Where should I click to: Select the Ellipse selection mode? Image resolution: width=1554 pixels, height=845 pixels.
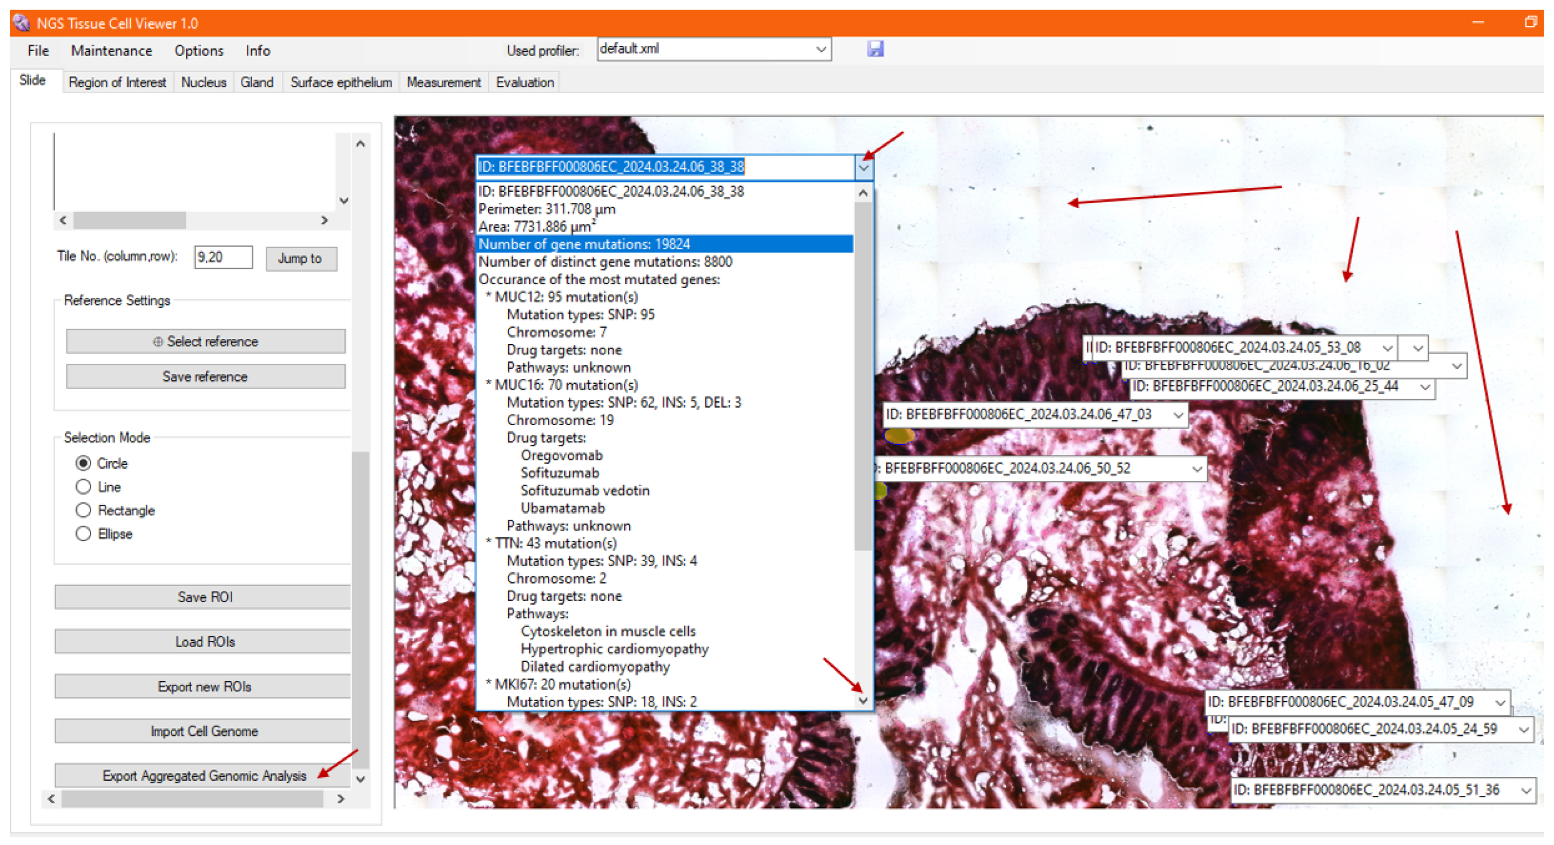point(83,533)
